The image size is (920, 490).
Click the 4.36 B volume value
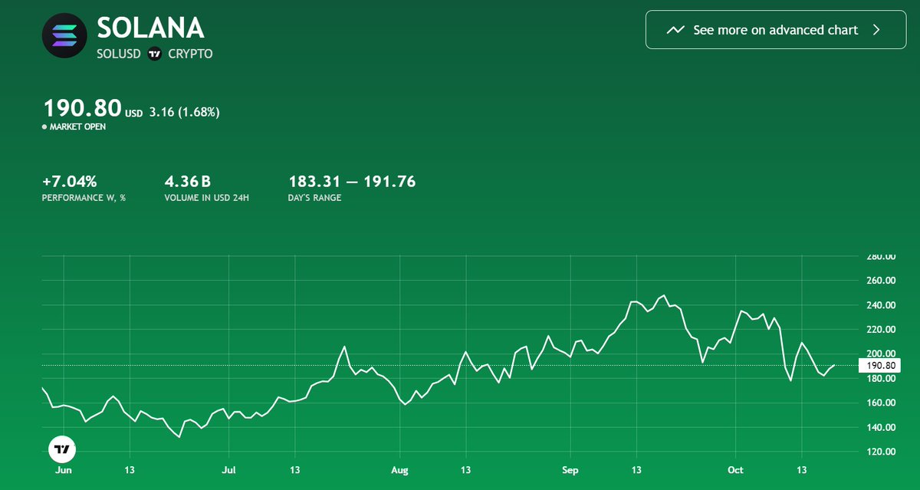tap(188, 182)
